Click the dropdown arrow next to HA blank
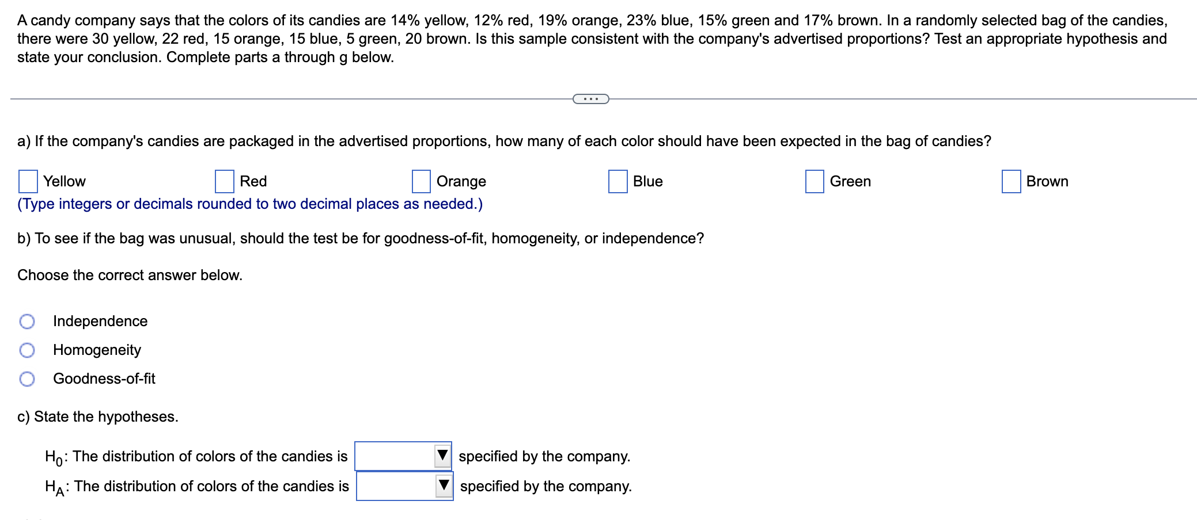The image size is (1197, 520). pyautogui.click(x=442, y=485)
